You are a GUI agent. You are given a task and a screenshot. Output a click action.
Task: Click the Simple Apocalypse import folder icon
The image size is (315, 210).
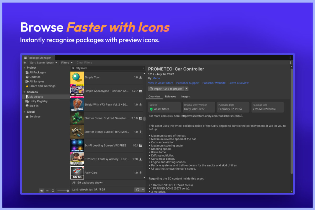click(141, 91)
